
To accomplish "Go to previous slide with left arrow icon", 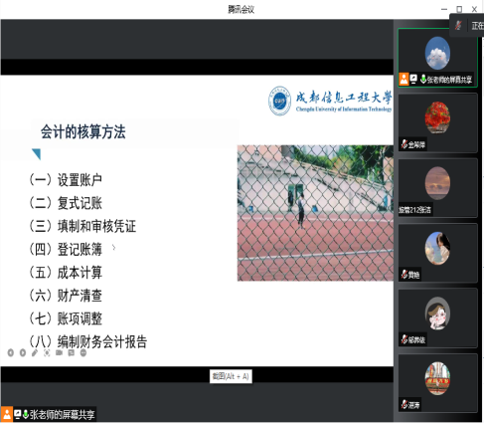I will coord(11,352).
